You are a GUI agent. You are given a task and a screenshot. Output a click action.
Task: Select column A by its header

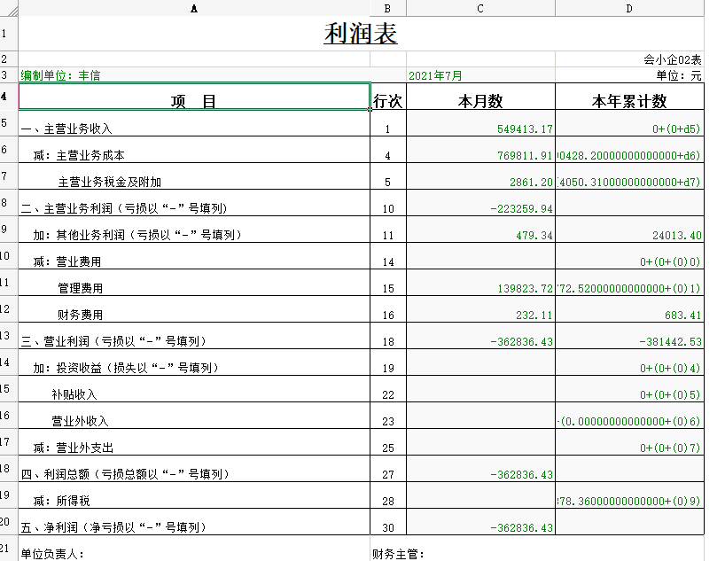click(194, 8)
